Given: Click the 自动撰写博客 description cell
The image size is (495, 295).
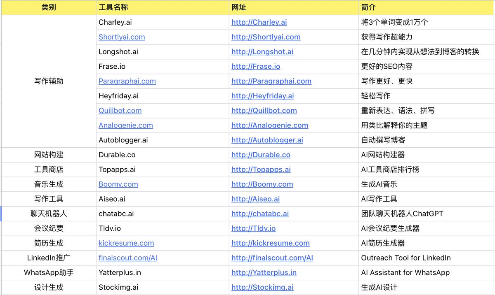Looking at the screenshot, I should click(x=427, y=140).
